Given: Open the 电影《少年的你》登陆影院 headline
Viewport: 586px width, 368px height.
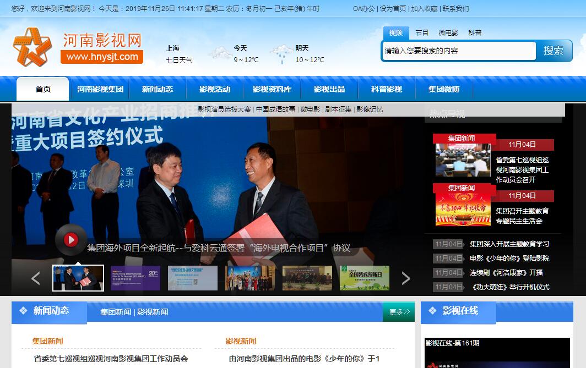Looking at the screenshot, I should (509, 259).
